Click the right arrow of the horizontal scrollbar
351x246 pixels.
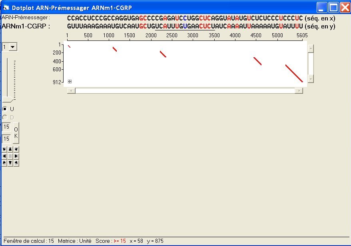pos(299,90)
